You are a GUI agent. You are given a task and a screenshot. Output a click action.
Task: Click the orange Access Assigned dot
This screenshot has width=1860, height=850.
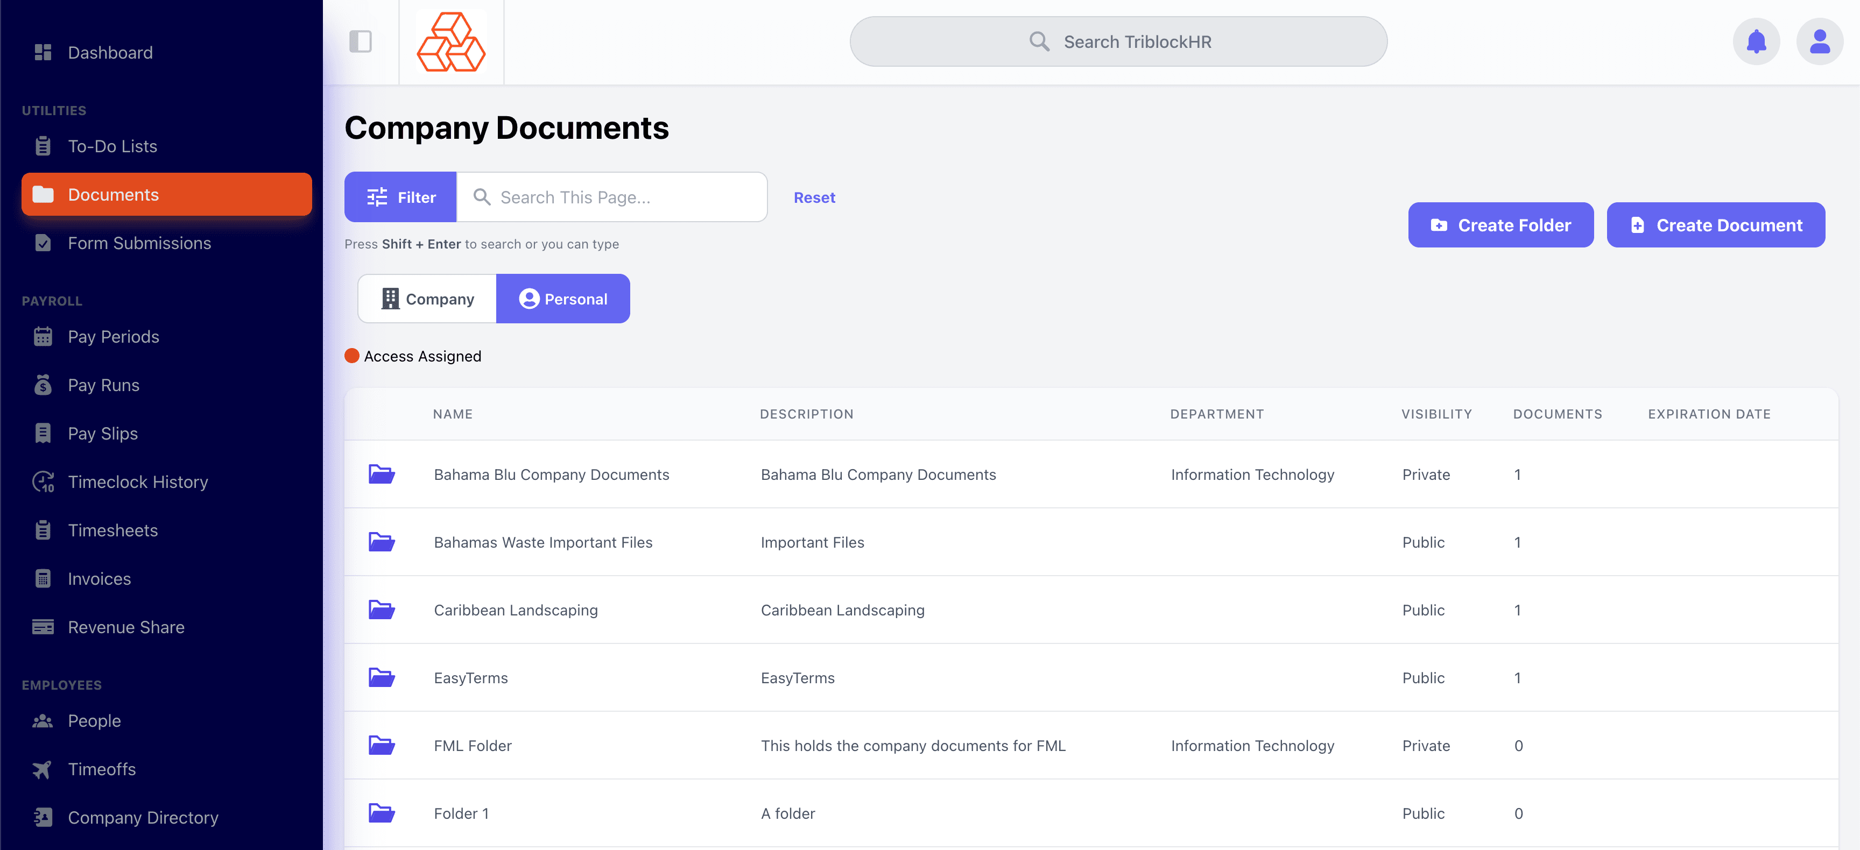[x=353, y=356]
